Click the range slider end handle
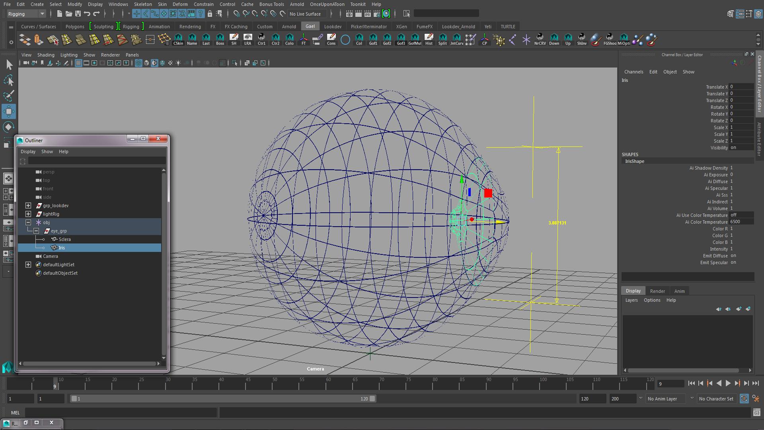The height and width of the screenshot is (430, 764). pyautogui.click(x=372, y=399)
